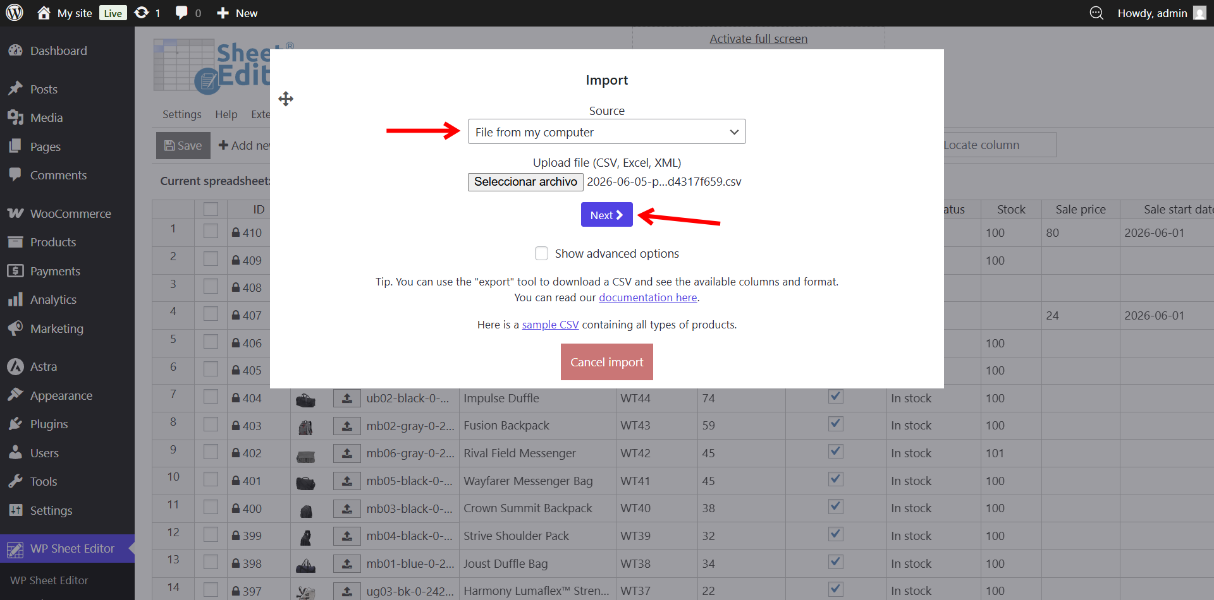Uncheck the Crown Summit Backpack row checkmark
Screen dimensions: 1214x600
click(x=836, y=506)
